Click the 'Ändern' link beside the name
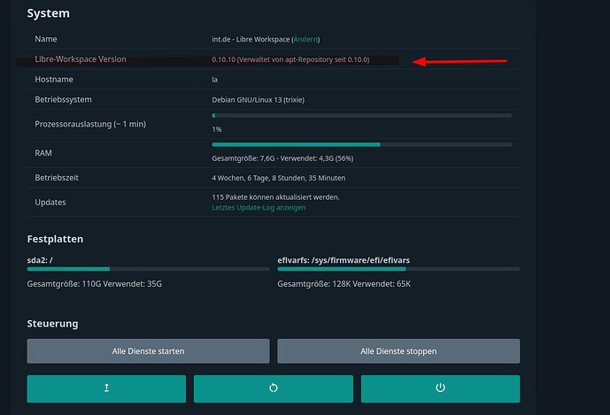This screenshot has width=610, height=415. pyautogui.click(x=305, y=39)
